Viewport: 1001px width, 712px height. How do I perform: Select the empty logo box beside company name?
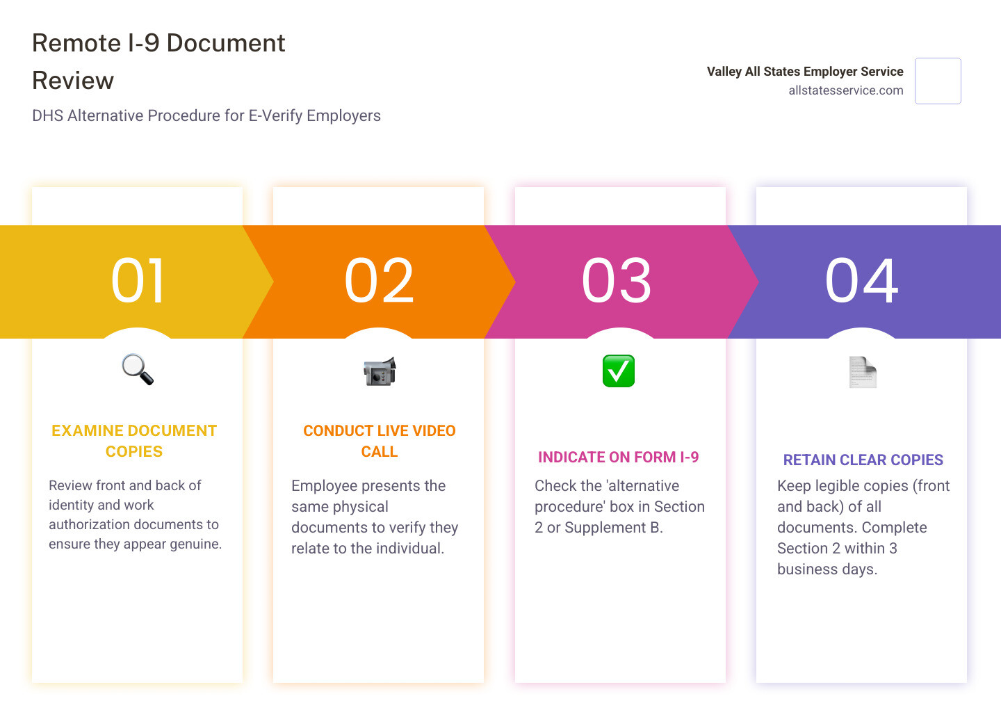click(938, 81)
